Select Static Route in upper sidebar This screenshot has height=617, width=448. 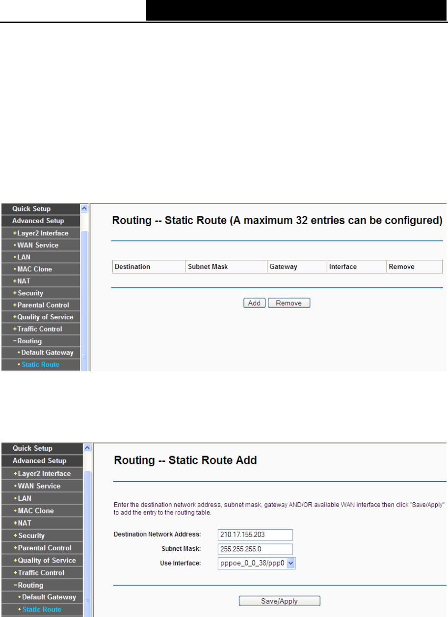tap(40, 364)
